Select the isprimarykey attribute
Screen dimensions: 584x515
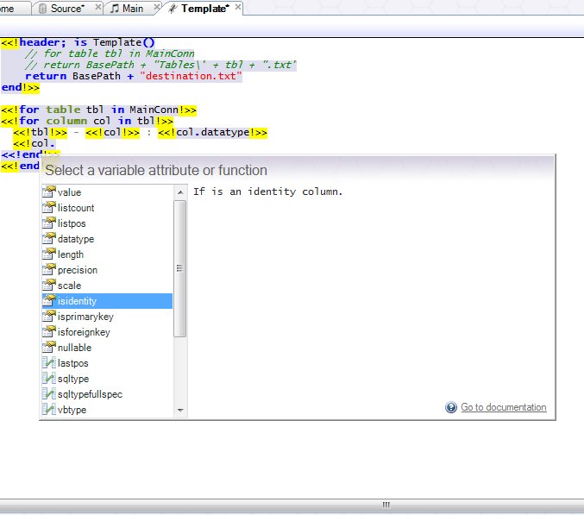tap(107, 317)
